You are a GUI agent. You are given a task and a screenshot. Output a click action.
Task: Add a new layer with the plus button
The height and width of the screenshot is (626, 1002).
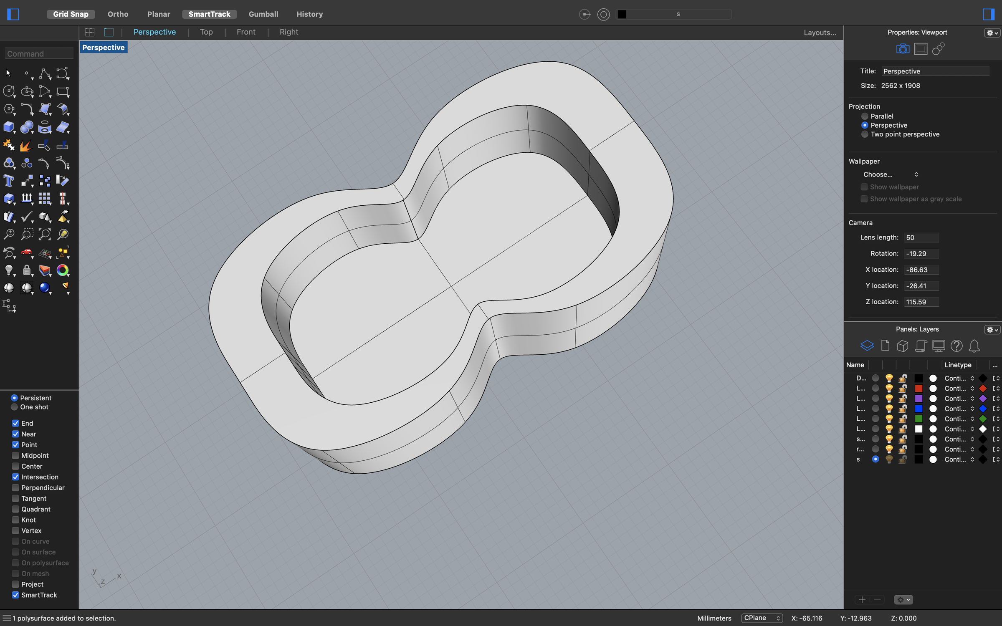(x=862, y=600)
